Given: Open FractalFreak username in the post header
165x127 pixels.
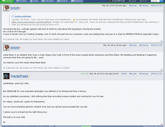Looking at the screenshot, I should coord(19,76).
